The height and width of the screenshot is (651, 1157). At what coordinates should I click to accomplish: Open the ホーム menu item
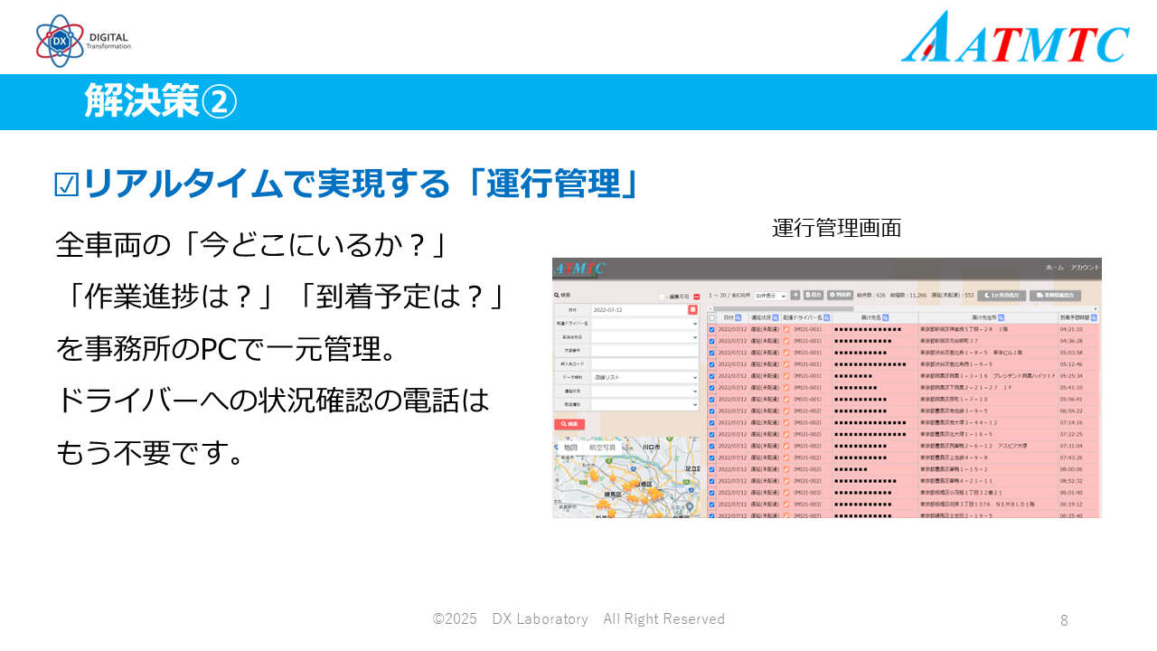(x=1054, y=268)
